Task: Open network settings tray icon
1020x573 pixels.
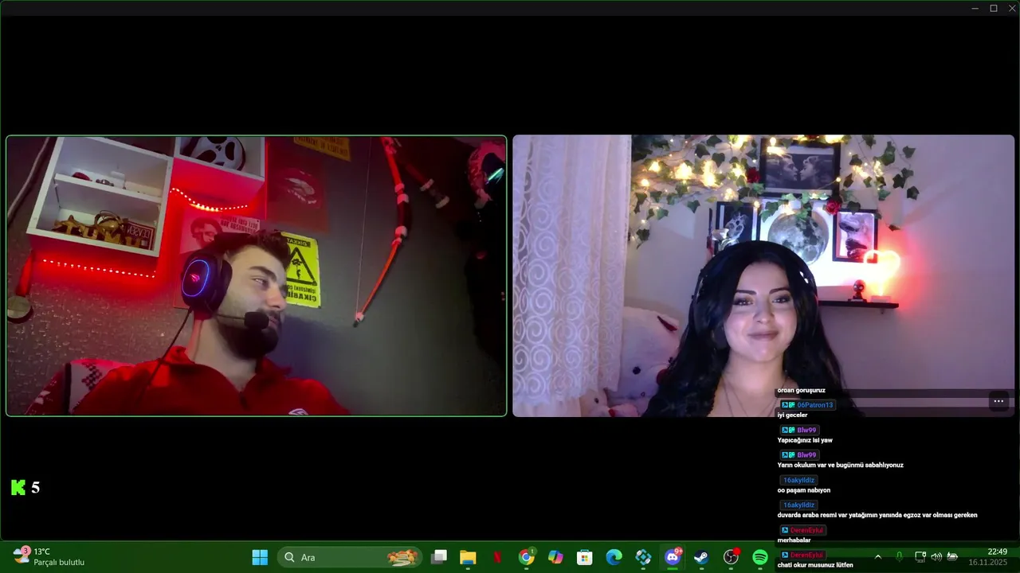Action: [920, 557]
